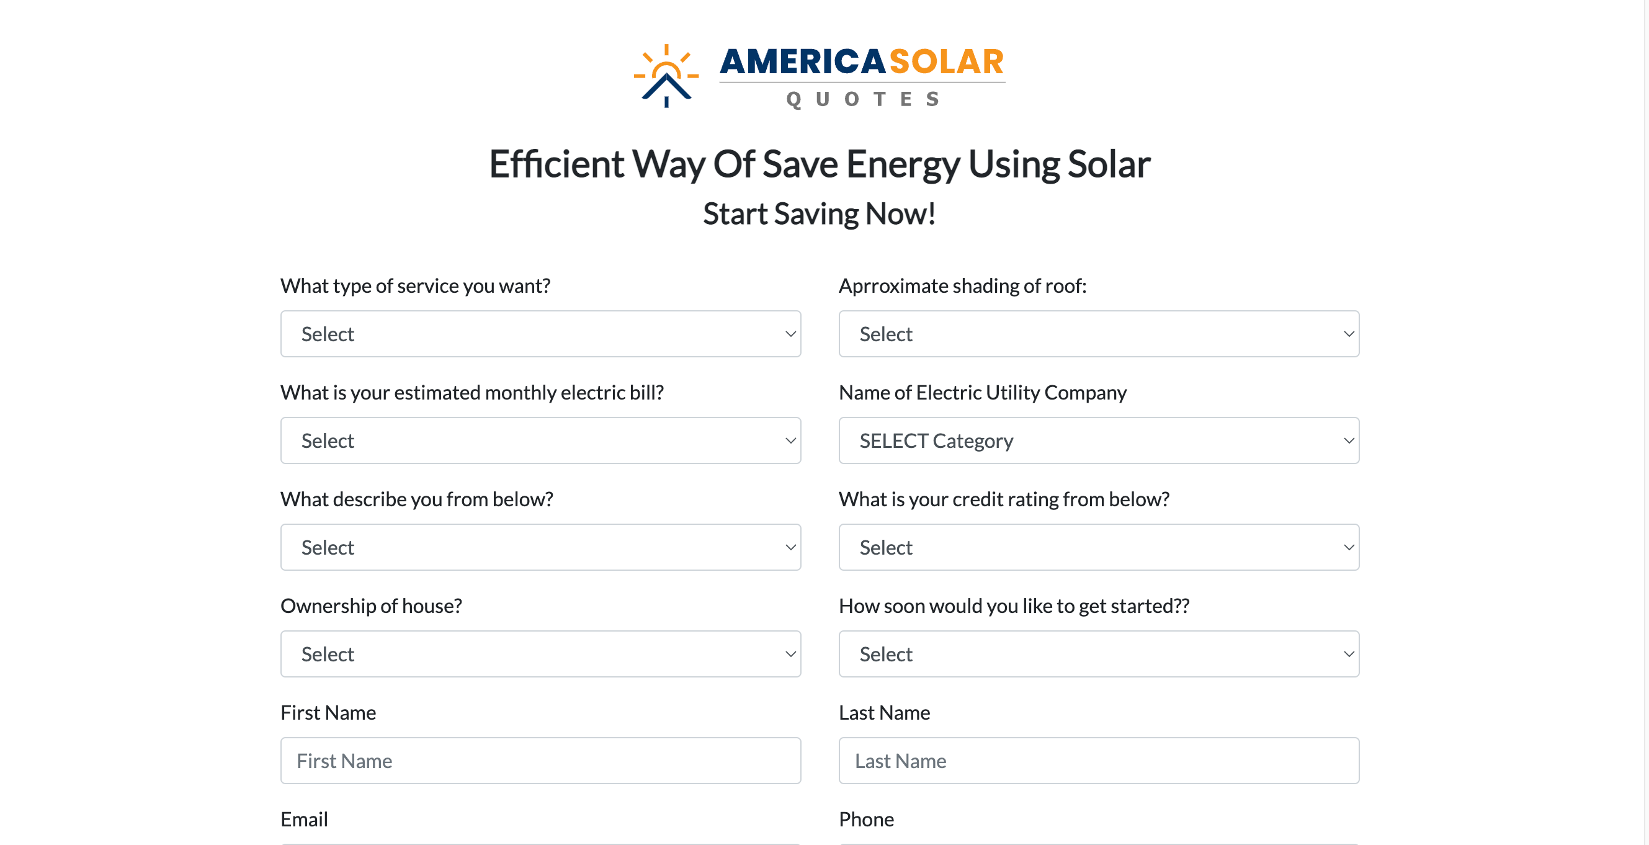Click the America Solar Quotes sun-house logo icon

(x=666, y=76)
